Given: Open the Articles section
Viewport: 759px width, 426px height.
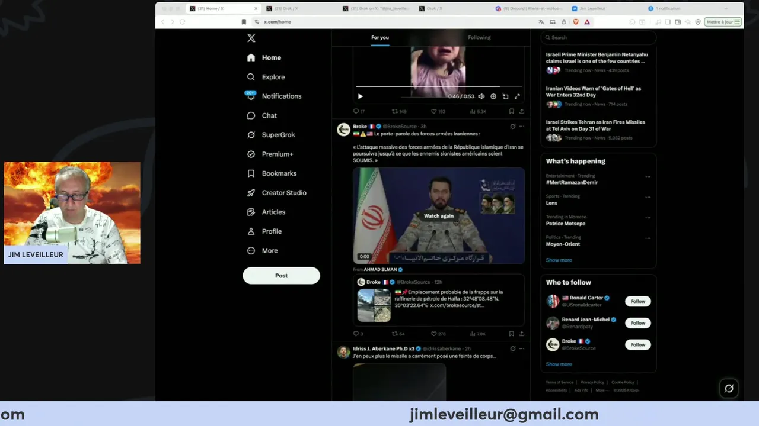Looking at the screenshot, I should [x=266, y=212].
